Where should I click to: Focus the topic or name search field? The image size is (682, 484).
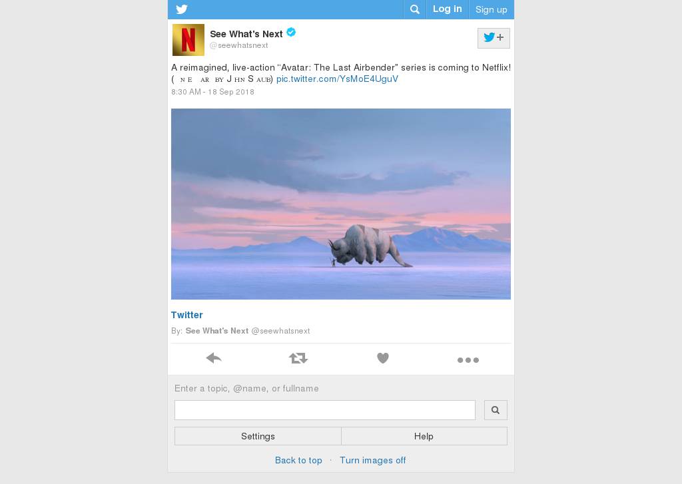click(x=325, y=410)
